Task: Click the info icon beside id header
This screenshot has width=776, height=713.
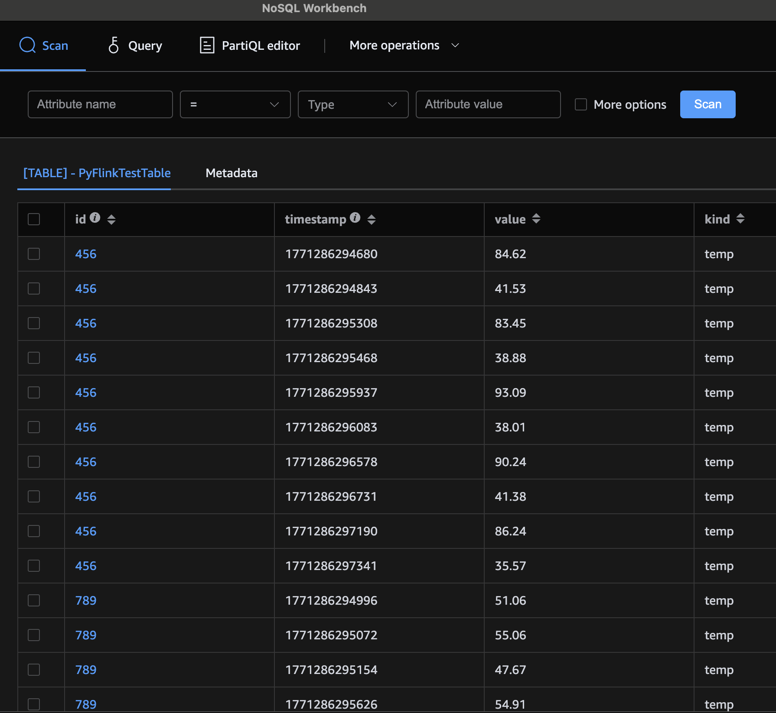Action: pyautogui.click(x=95, y=218)
